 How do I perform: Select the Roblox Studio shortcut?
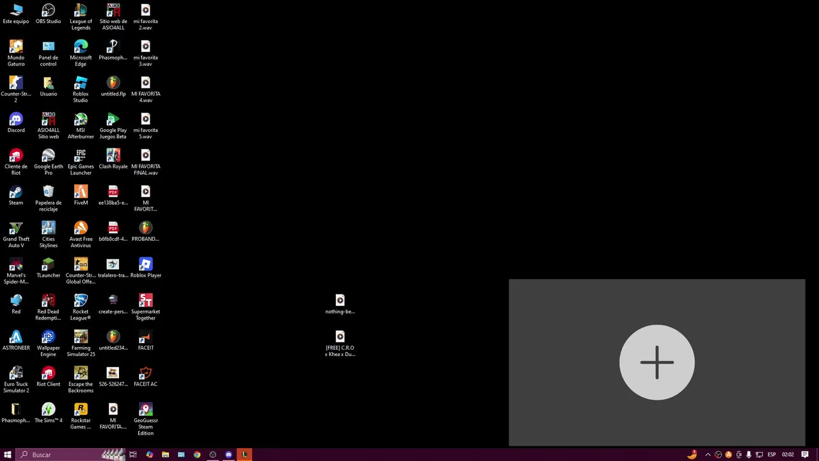(x=81, y=90)
